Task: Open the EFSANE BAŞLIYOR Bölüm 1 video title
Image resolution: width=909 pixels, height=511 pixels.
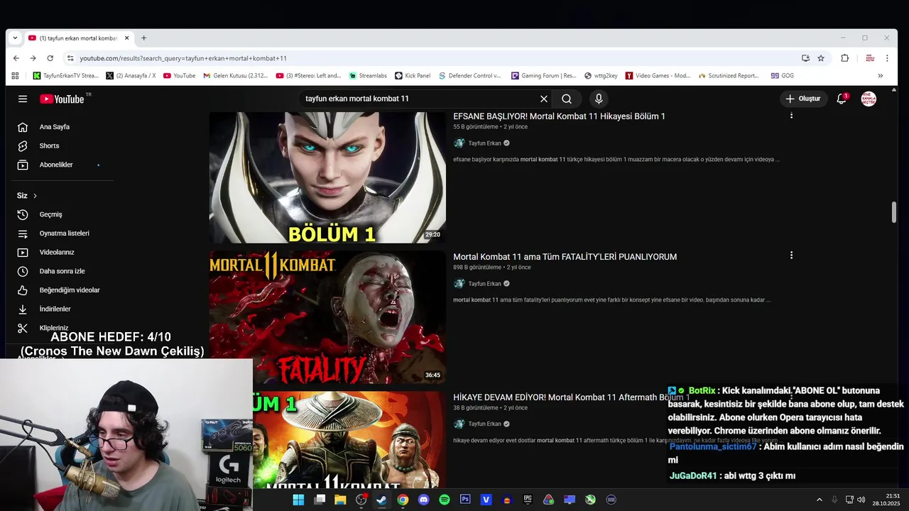Action: coord(559,116)
